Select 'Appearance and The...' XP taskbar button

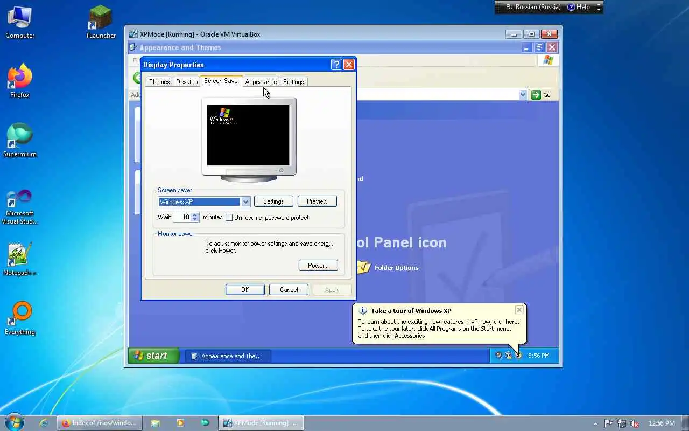(228, 356)
